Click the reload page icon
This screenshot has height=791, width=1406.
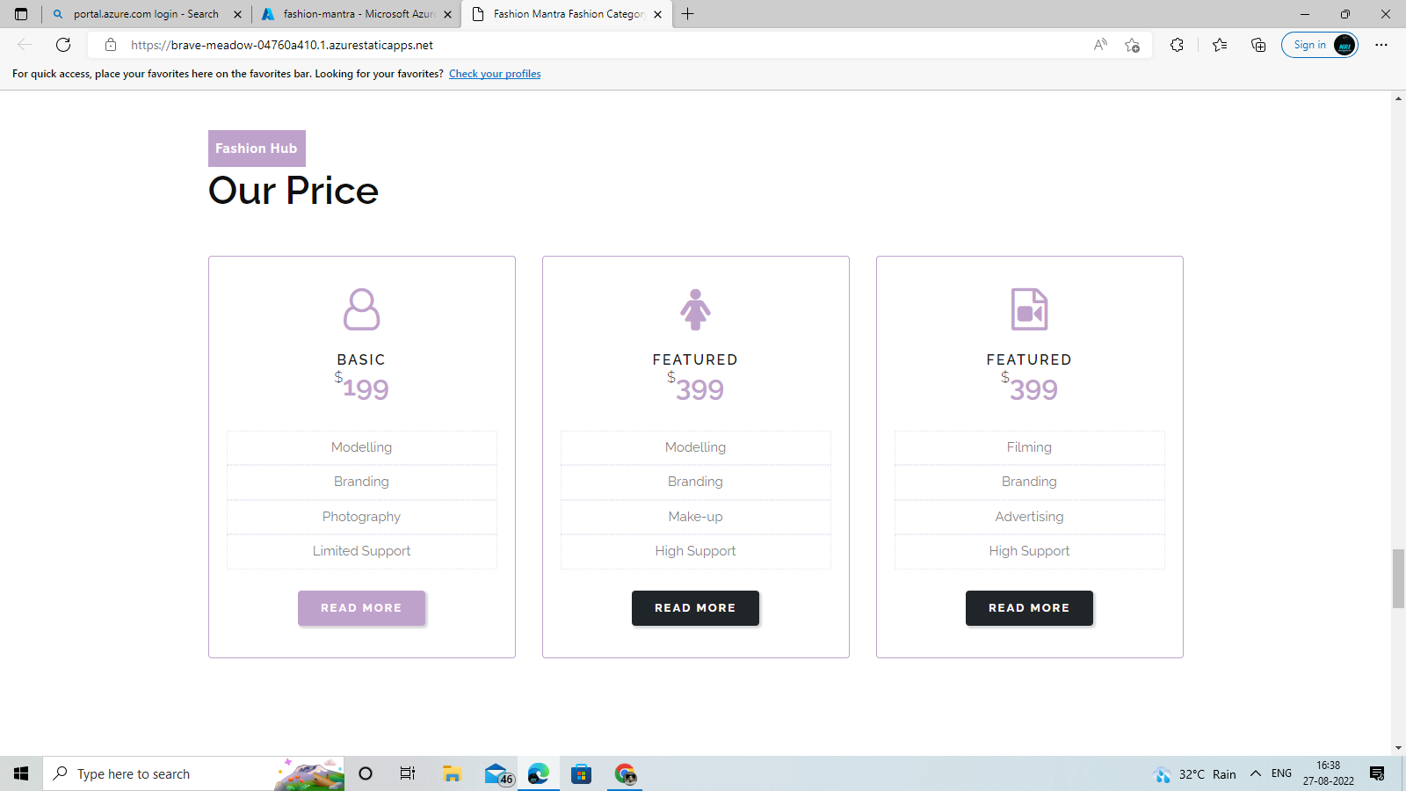coord(62,45)
